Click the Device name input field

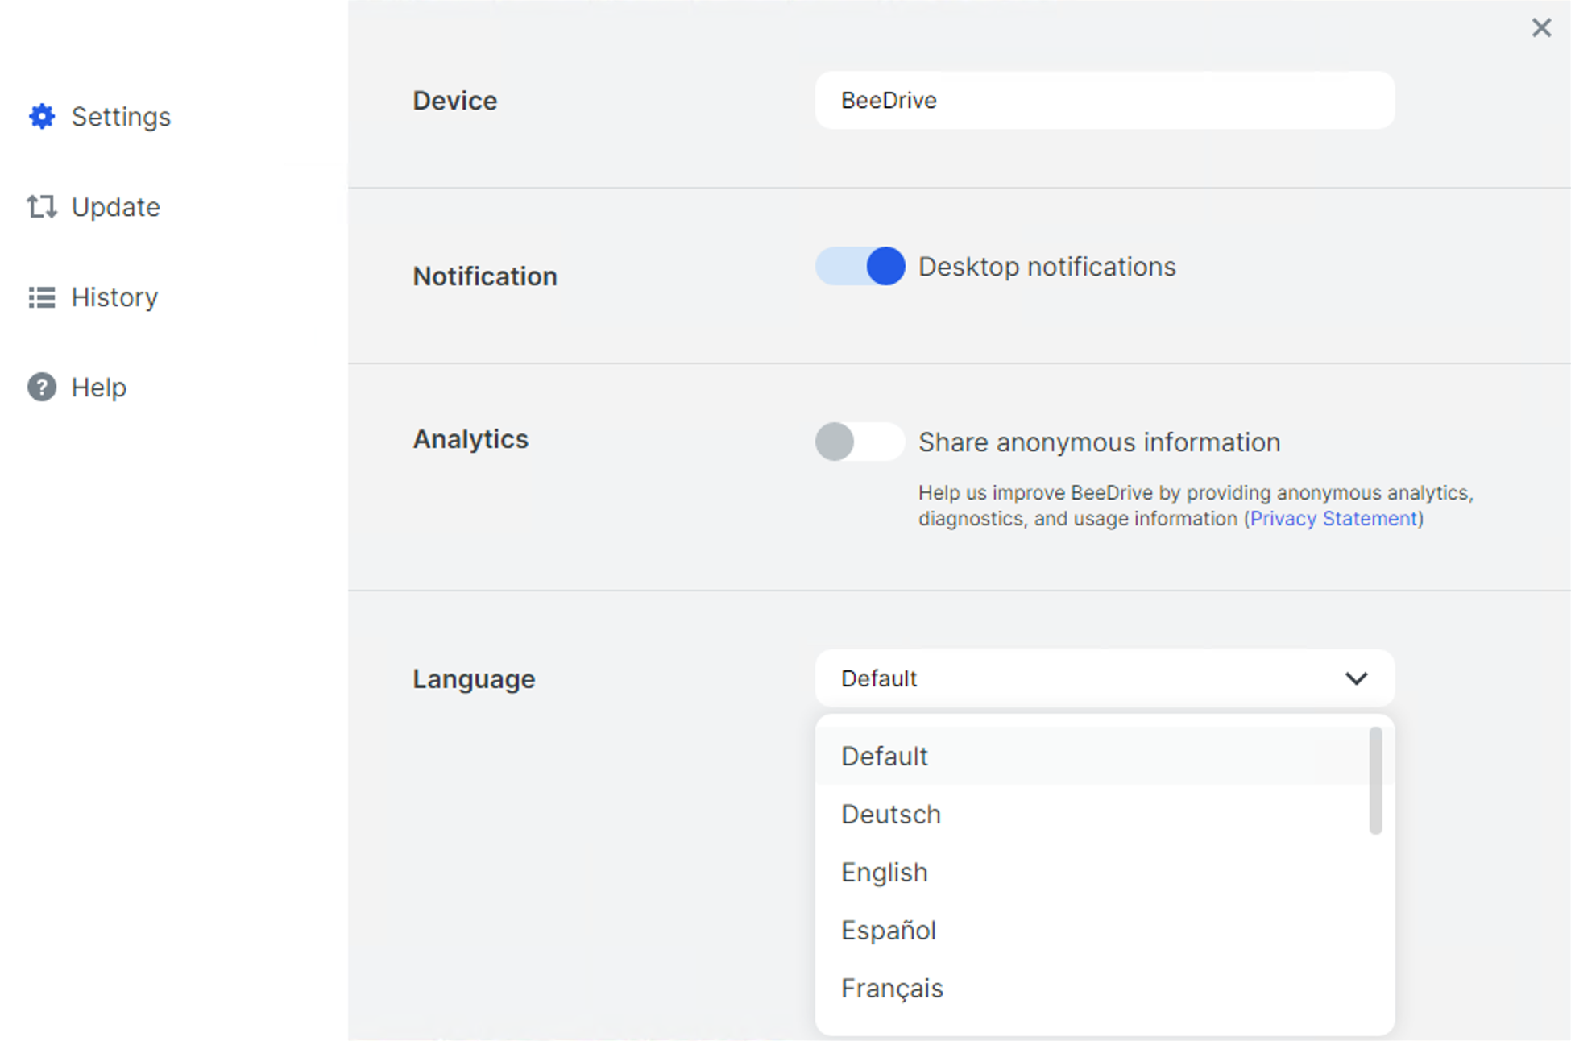[1105, 100]
